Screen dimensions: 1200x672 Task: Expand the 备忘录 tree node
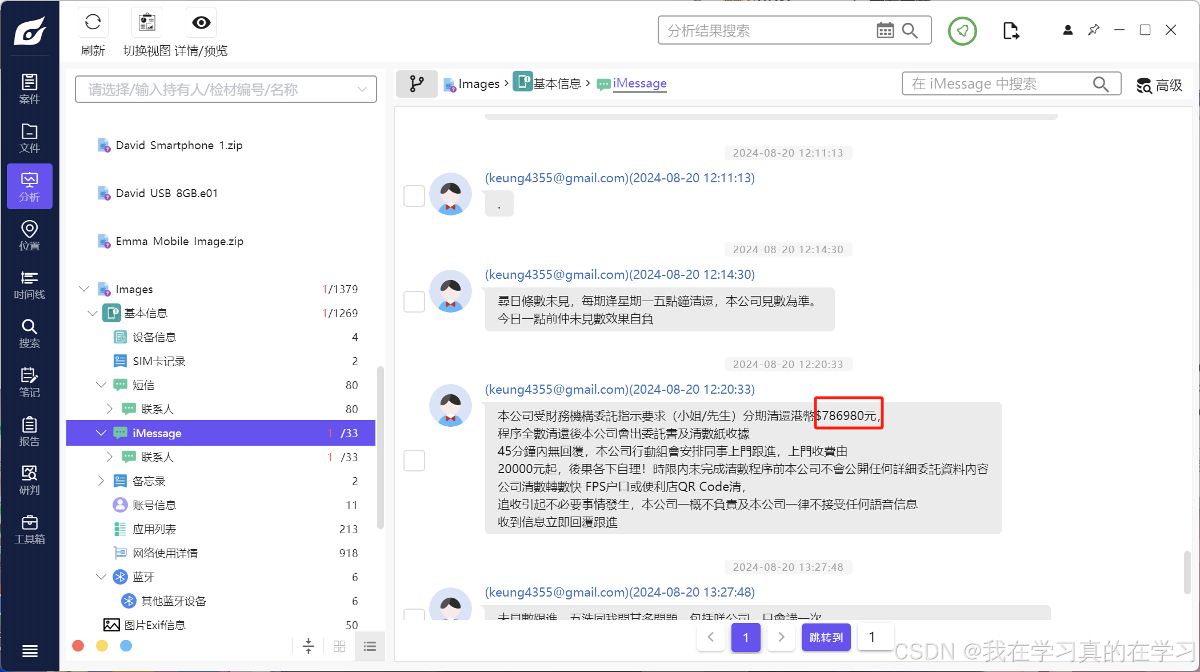(101, 481)
